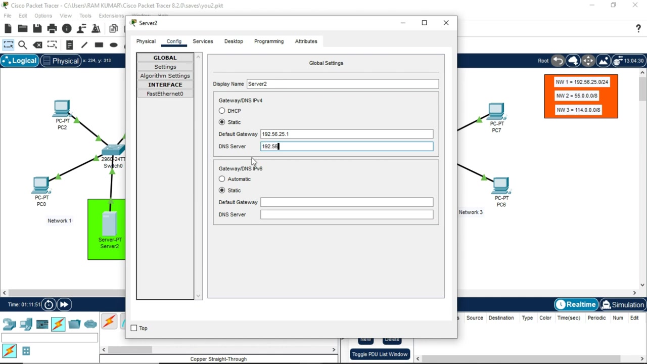Open the Services tab of Server2

point(203,41)
